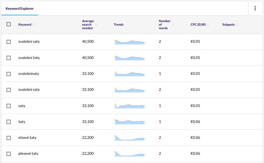Image resolution: width=264 pixels, height=163 pixels.
Task: Click the CPC (EUR) header label
Action: (198, 24)
